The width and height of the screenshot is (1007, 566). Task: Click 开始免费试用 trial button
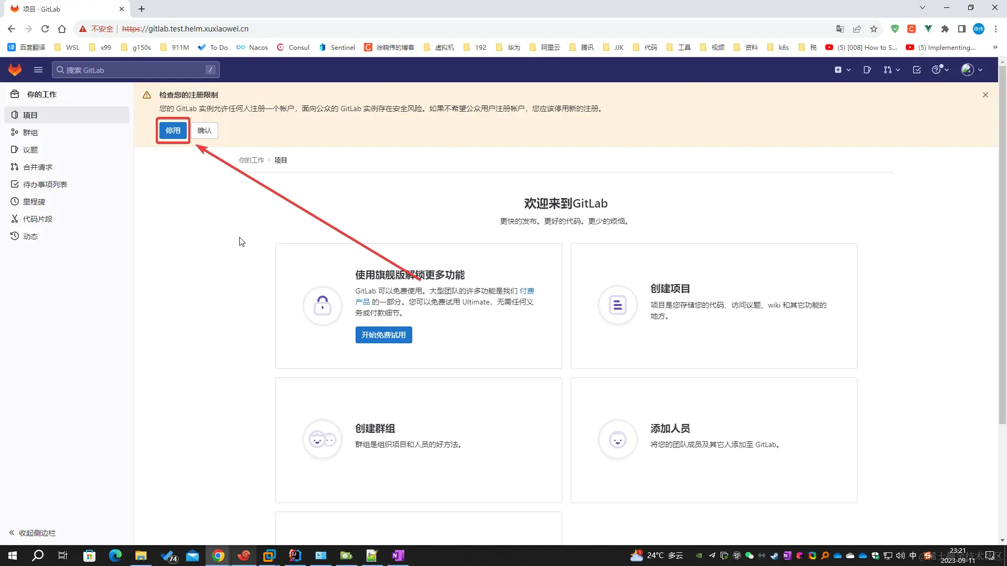coord(383,335)
